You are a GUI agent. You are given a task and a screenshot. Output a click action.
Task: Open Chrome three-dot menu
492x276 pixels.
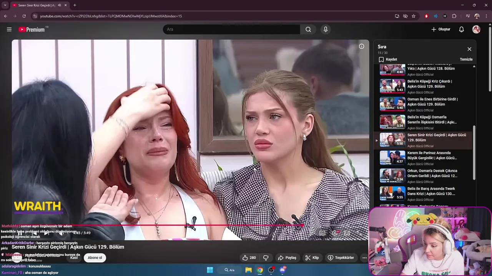click(x=486, y=16)
